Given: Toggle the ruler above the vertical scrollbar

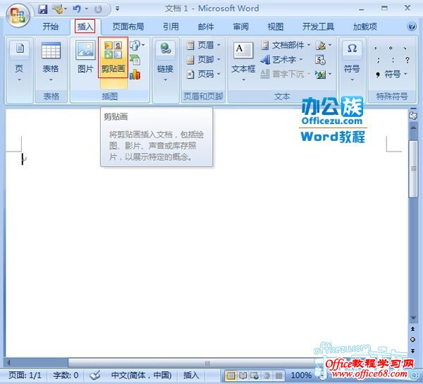Looking at the screenshot, I should pos(413,115).
